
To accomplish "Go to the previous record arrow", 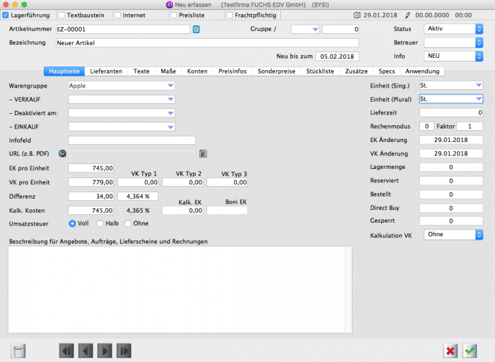I will (x=86, y=350).
